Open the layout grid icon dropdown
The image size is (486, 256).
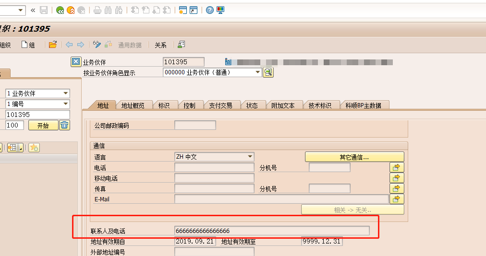21,148
